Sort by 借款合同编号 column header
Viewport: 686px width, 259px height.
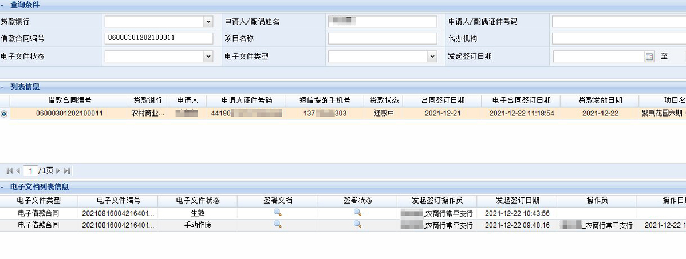pyautogui.click(x=69, y=101)
